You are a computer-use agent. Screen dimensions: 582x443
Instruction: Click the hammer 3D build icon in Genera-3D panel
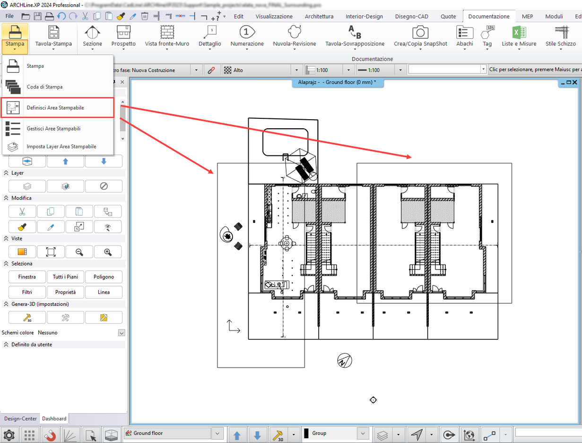tap(27, 317)
